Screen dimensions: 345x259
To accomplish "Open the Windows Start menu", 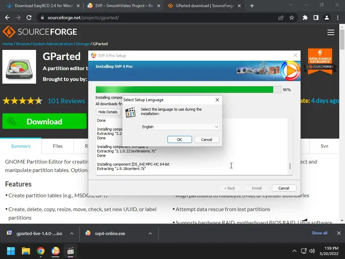I will click(x=11, y=251).
